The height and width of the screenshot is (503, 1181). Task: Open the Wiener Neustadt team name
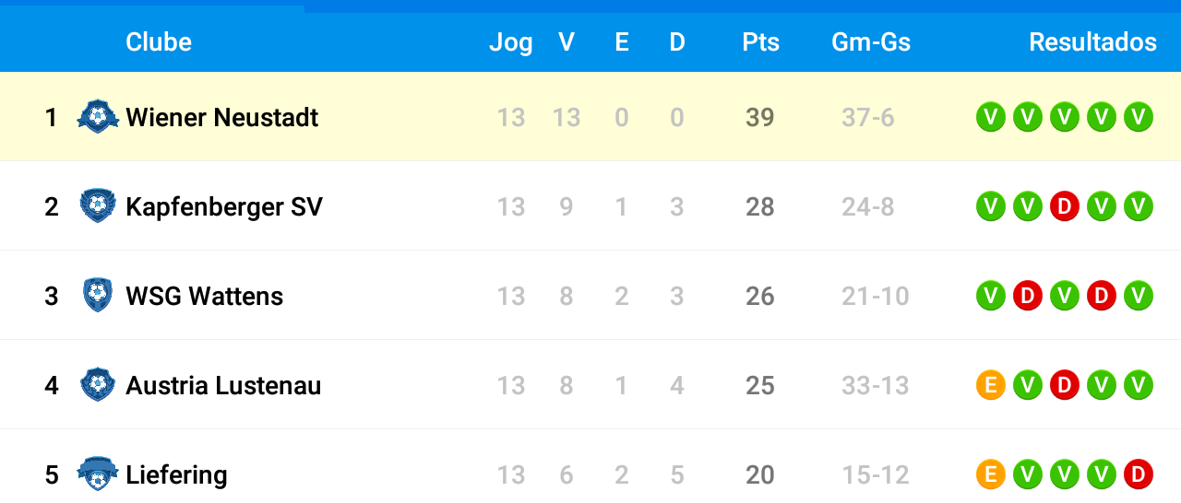[x=222, y=117]
